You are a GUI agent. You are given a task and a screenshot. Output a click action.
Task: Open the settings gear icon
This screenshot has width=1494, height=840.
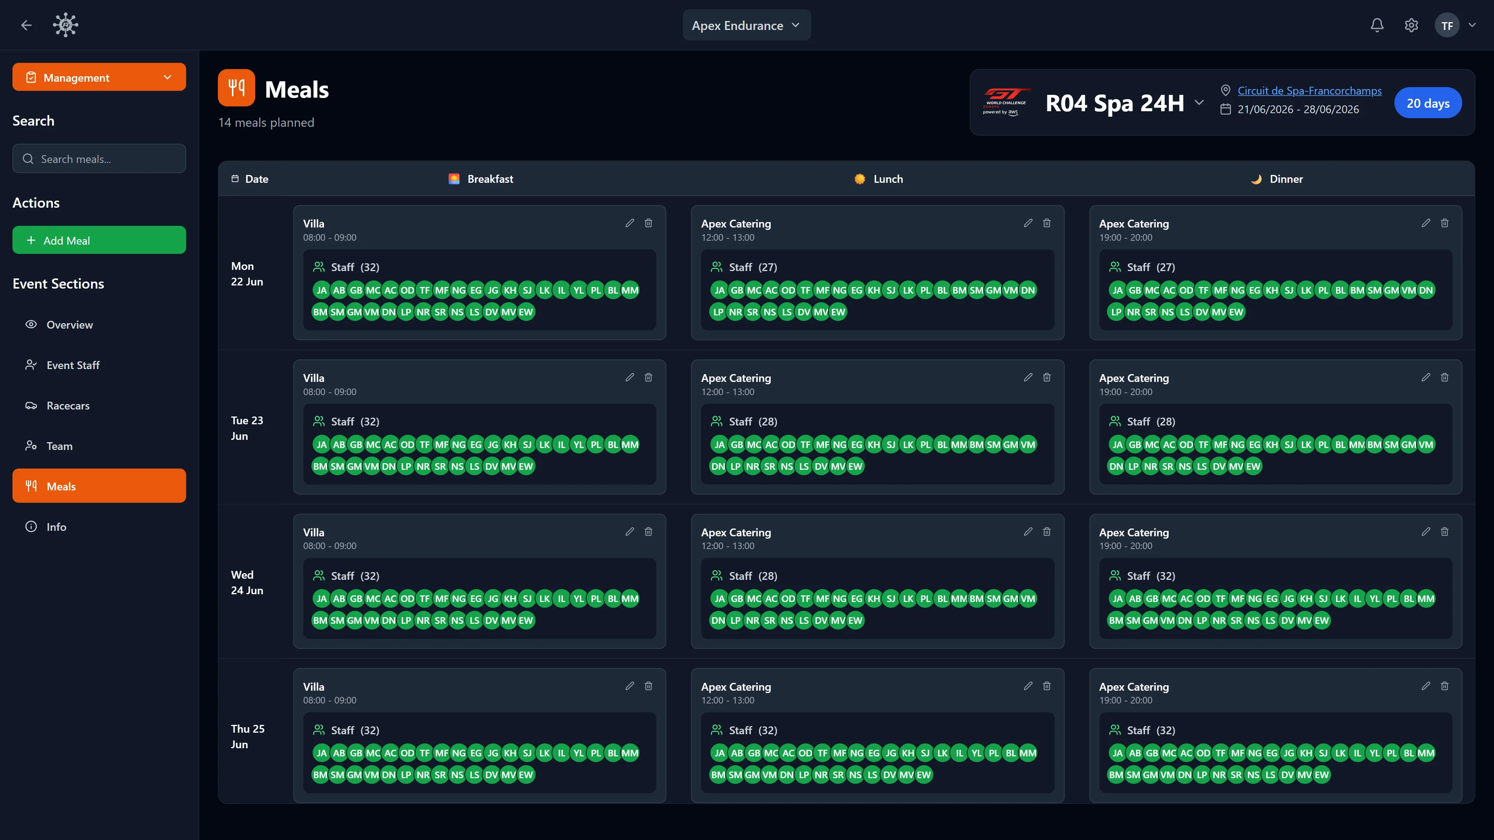[1411, 25]
